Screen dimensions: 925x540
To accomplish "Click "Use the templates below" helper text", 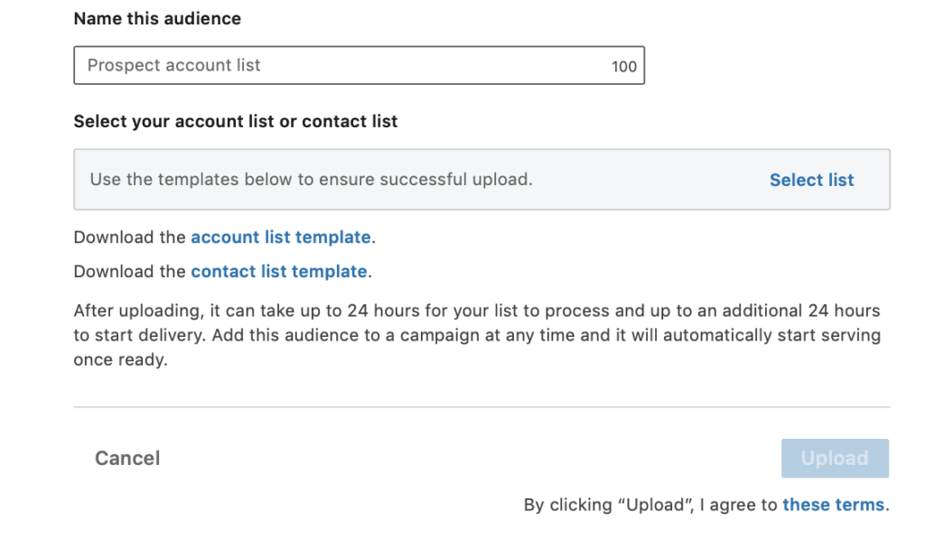I will click(311, 180).
